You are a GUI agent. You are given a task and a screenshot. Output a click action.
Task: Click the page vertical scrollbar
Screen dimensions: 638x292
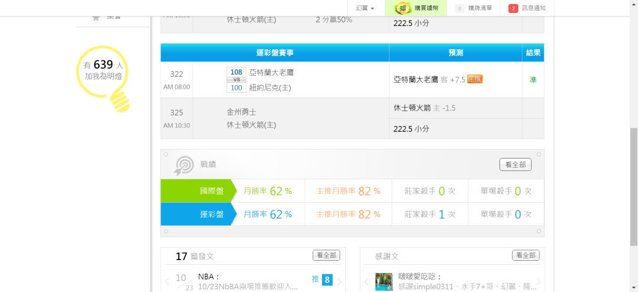(x=634, y=187)
